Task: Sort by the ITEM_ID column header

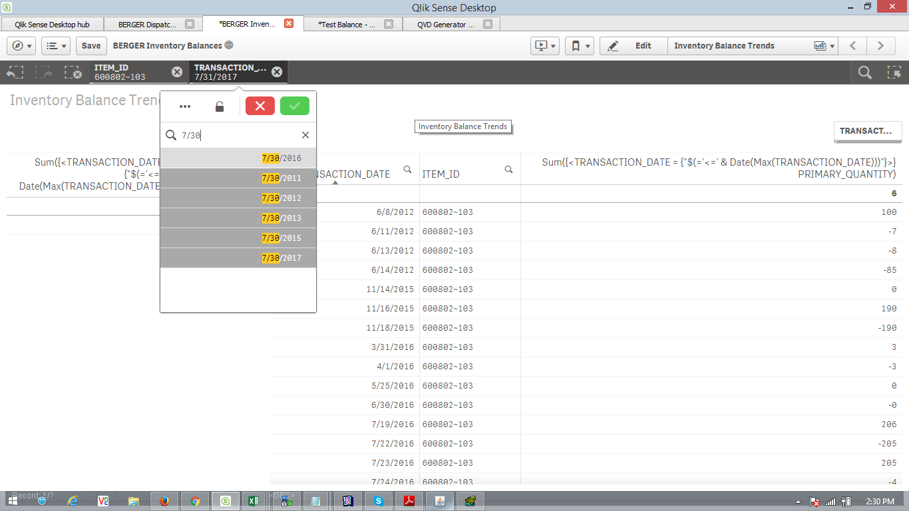Action: coord(441,174)
